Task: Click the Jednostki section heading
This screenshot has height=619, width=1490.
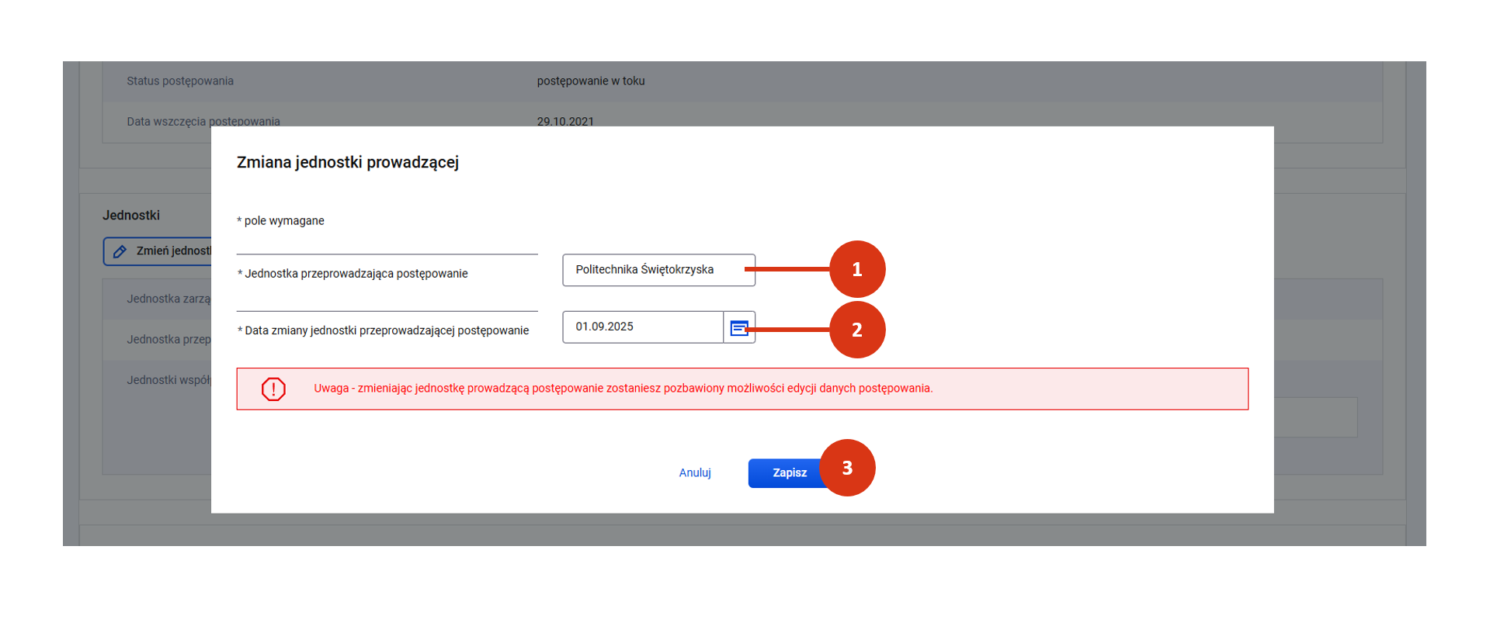Action: click(x=131, y=216)
